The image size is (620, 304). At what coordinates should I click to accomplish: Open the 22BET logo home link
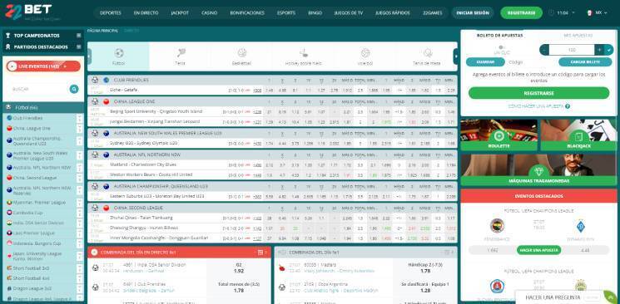[32, 12]
